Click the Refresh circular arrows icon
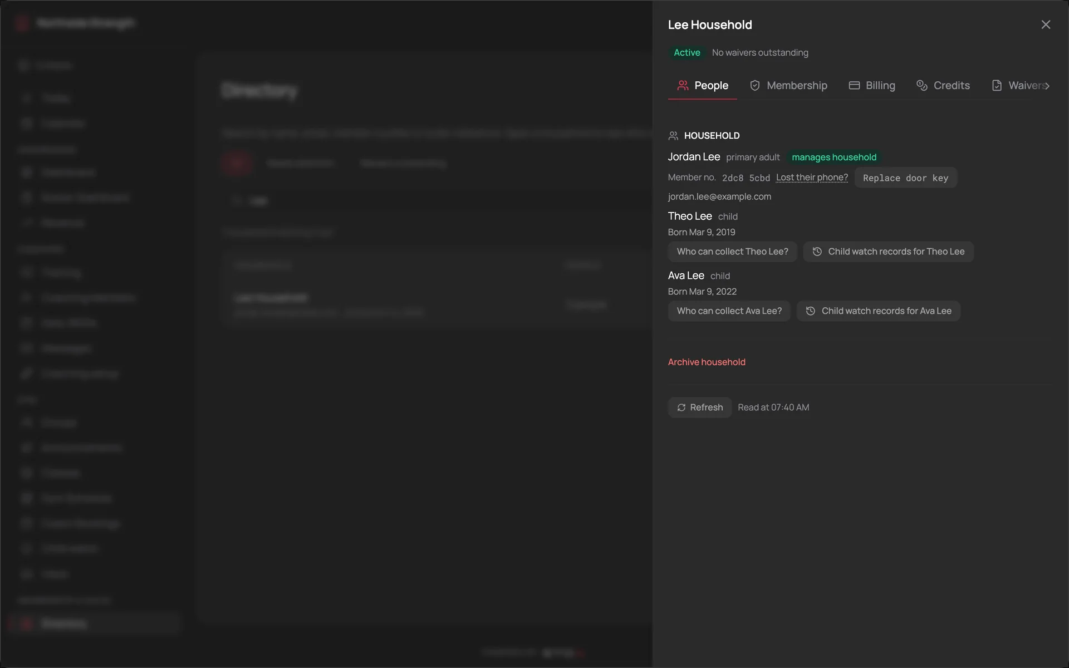 tap(681, 407)
